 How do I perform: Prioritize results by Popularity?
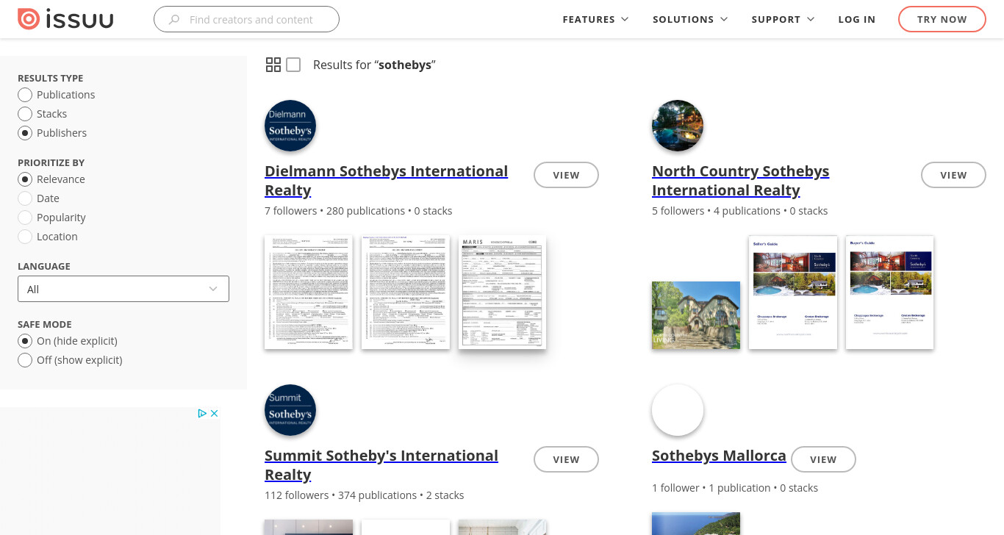coord(25,218)
